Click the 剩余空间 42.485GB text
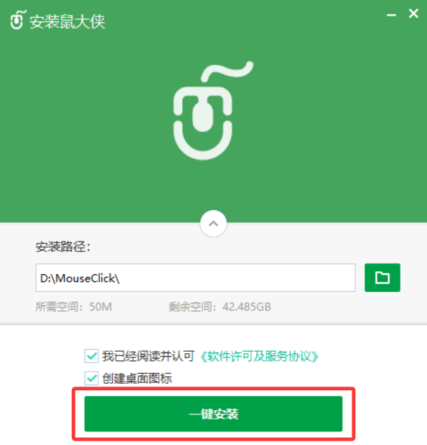Image resolution: width=427 pixels, height=445 pixels. pyautogui.click(x=220, y=307)
